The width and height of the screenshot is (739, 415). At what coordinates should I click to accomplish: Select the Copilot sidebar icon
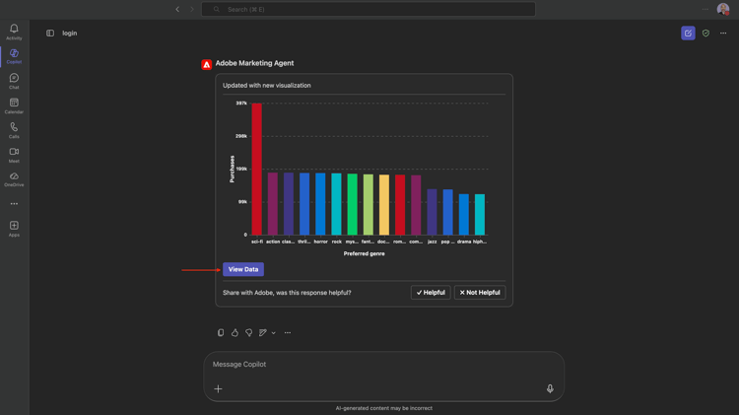pos(14,56)
